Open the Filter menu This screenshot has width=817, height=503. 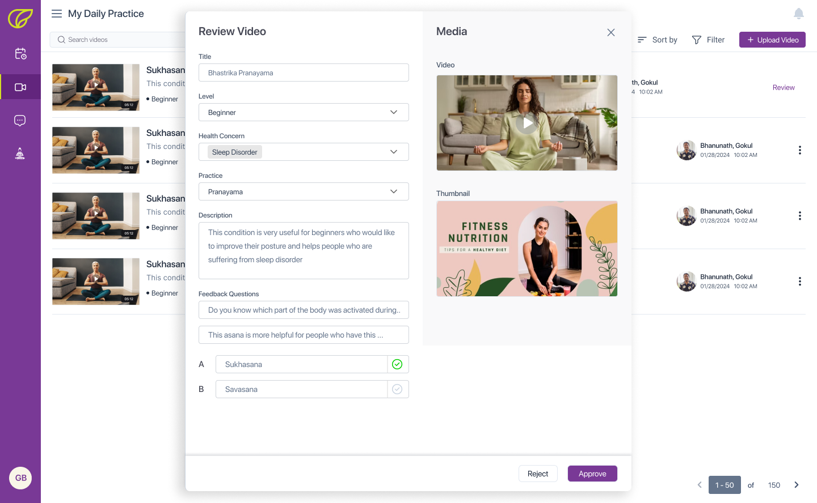708,40
